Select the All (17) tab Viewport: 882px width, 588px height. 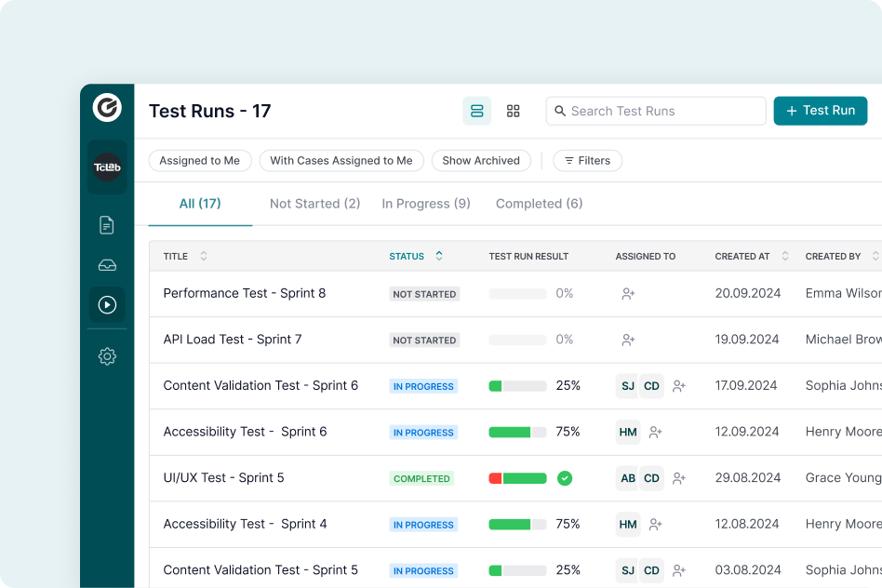[x=200, y=204]
